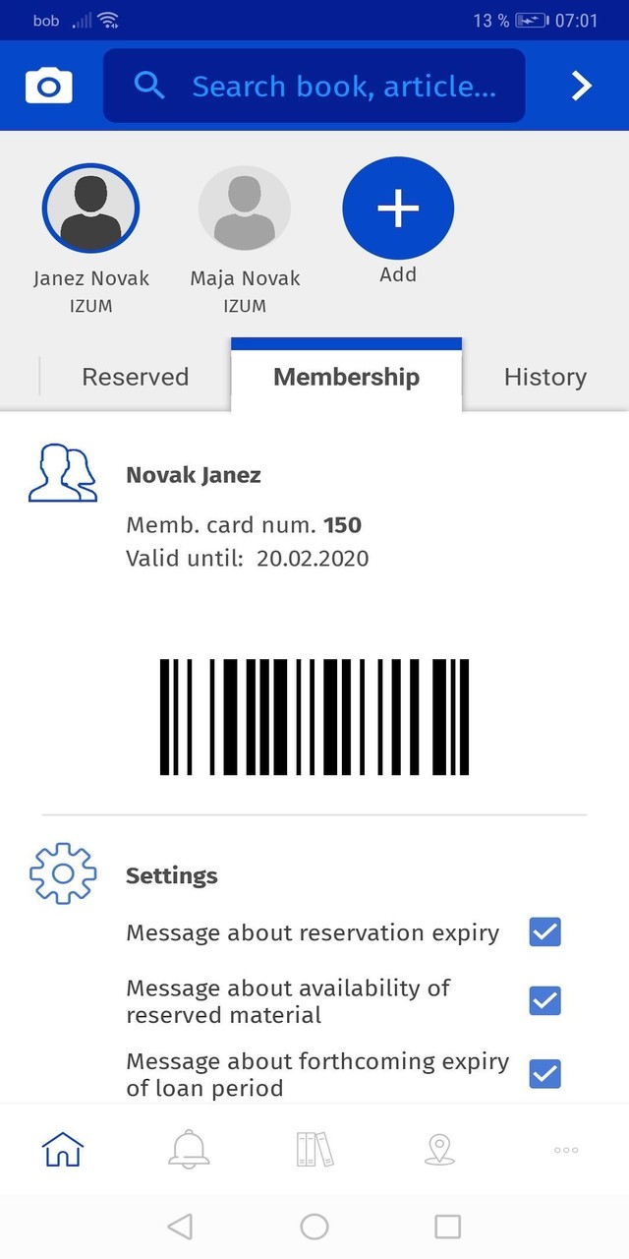The height and width of the screenshot is (1259, 629).
Task: Toggle message about reservation expiry checkbox
Action: 545,931
